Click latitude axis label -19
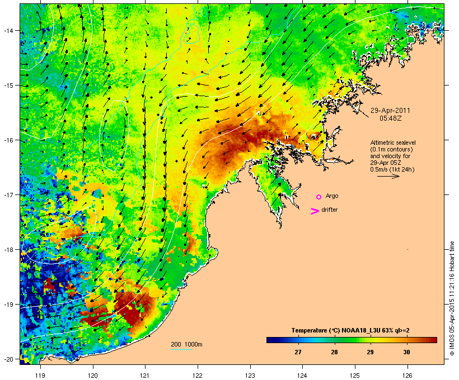459x380 pixels. click(x=8, y=305)
